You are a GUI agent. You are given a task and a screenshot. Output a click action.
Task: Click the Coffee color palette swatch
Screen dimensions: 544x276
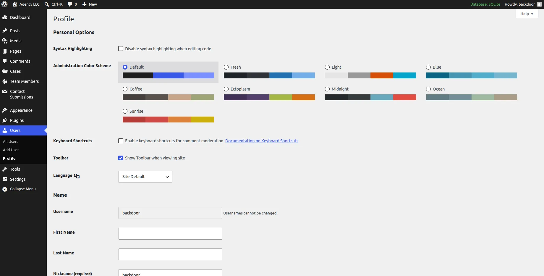[168, 97]
